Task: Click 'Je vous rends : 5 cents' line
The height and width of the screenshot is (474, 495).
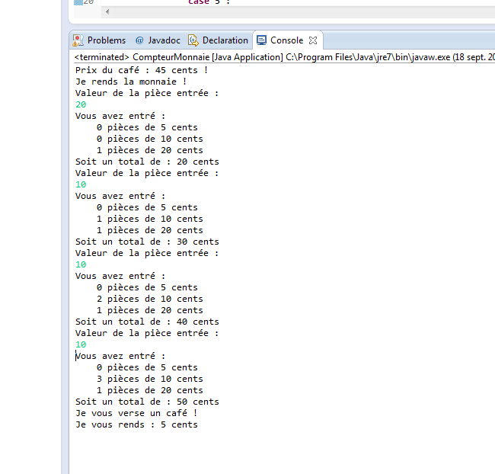Action: [x=136, y=424]
